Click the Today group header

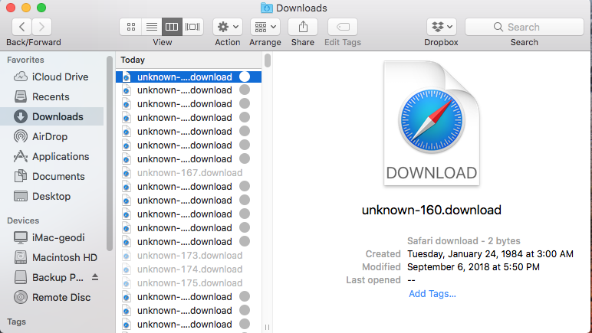[x=133, y=60]
